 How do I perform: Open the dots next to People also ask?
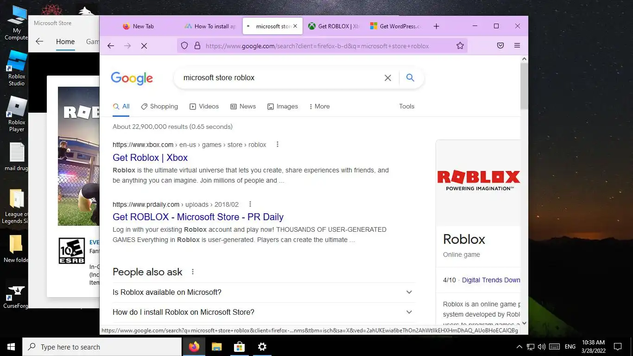point(193,272)
